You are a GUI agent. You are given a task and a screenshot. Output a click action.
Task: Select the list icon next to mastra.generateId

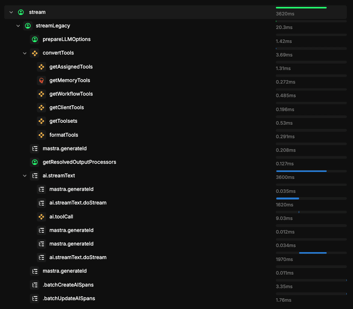[x=35, y=148]
